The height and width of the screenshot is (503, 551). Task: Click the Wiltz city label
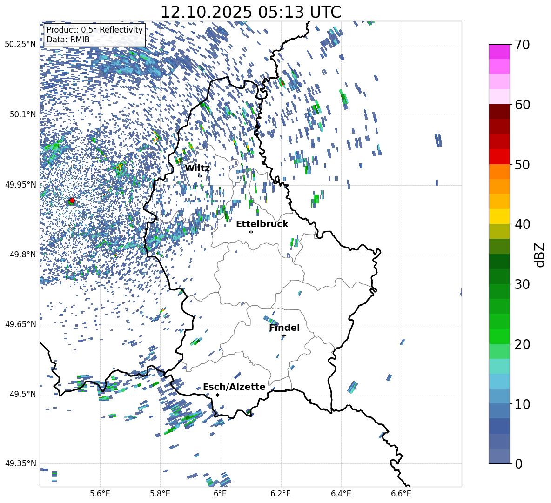click(x=197, y=168)
